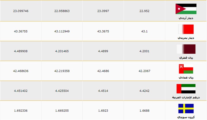Click the Jordanian dinar value 22.952
Image resolution: width=207 pixels, height=120 pixels.
tap(145, 11)
